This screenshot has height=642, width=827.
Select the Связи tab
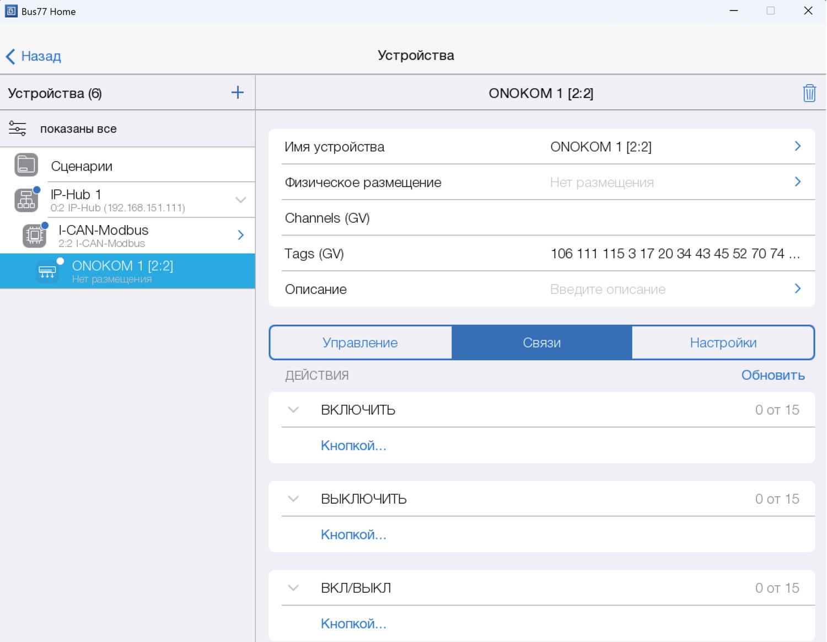[x=541, y=343]
